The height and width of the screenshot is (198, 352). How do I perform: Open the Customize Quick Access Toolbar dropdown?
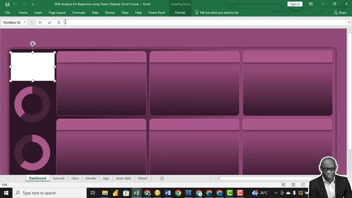(33, 4)
